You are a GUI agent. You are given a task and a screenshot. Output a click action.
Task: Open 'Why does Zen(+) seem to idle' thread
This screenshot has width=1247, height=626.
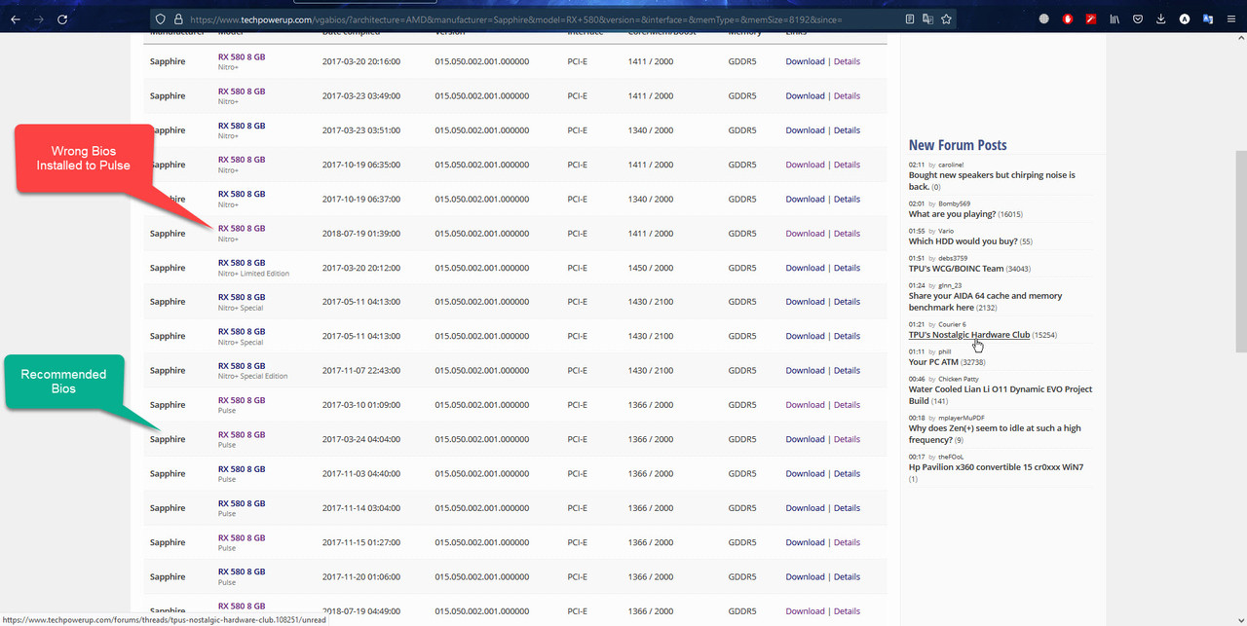tap(995, 433)
